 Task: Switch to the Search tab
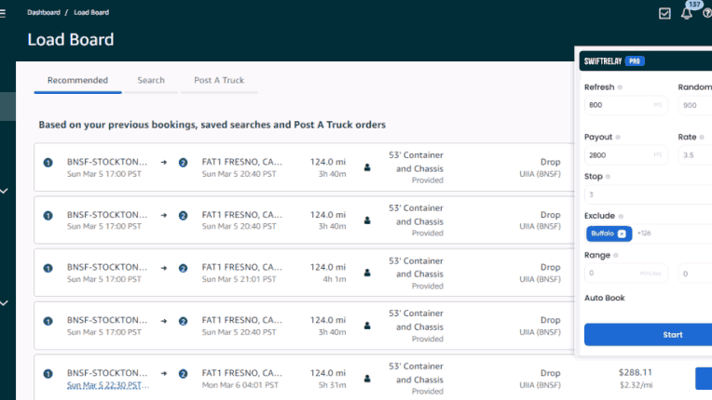pyautogui.click(x=151, y=80)
